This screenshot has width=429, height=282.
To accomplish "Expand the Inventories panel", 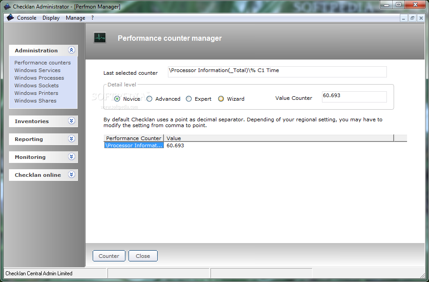I will (x=71, y=120).
